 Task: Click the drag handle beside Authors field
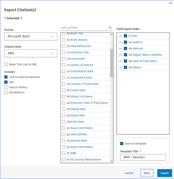pyautogui.click(x=120, y=42)
